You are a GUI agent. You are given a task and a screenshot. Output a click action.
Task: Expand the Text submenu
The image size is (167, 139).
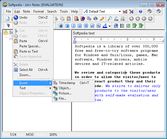[x=33, y=88]
